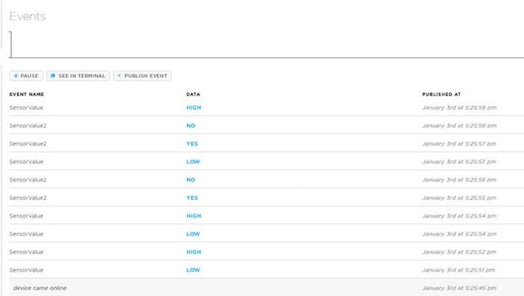The width and height of the screenshot is (524, 296).
Task: Select the Published At column header
Action: pyautogui.click(x=441, y=95)
